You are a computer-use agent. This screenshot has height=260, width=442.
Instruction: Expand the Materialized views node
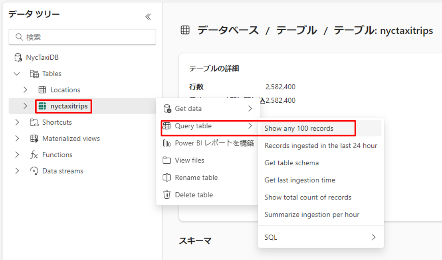pyautogui.click(x=17, y=139)
